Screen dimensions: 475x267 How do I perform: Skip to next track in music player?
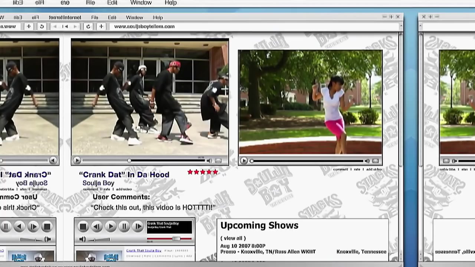click(138, 227)
